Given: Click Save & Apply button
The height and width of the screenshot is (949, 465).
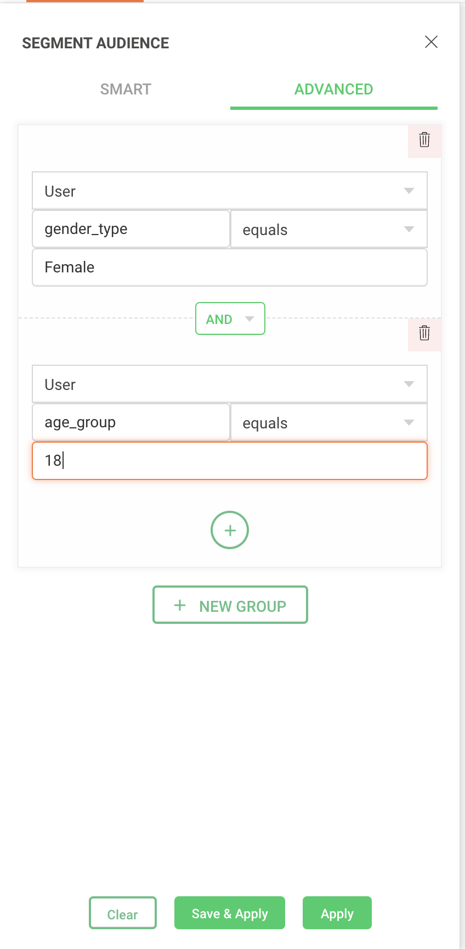Looking at the screenshot, I should point(230,914).
